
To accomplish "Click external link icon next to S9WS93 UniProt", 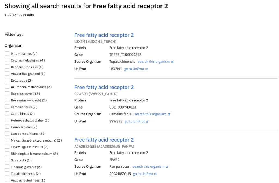I will pyautogui.click(x=147, y=122).
